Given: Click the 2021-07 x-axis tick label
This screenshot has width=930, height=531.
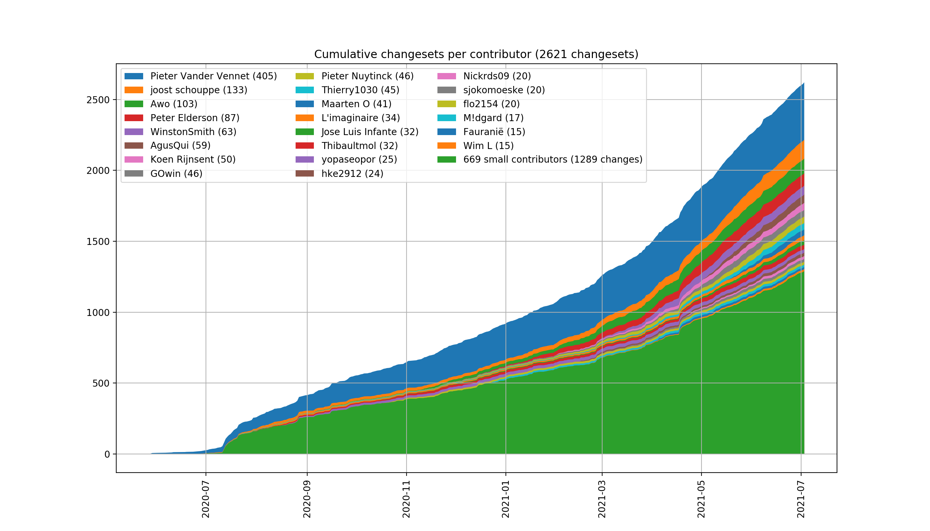Looking at the screenshot, I should tap(801, 499).
